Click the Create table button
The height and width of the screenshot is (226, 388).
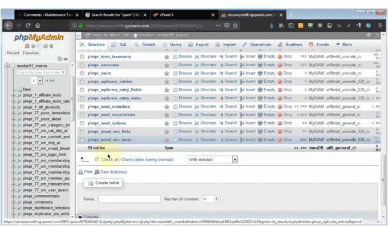[104, 183]
